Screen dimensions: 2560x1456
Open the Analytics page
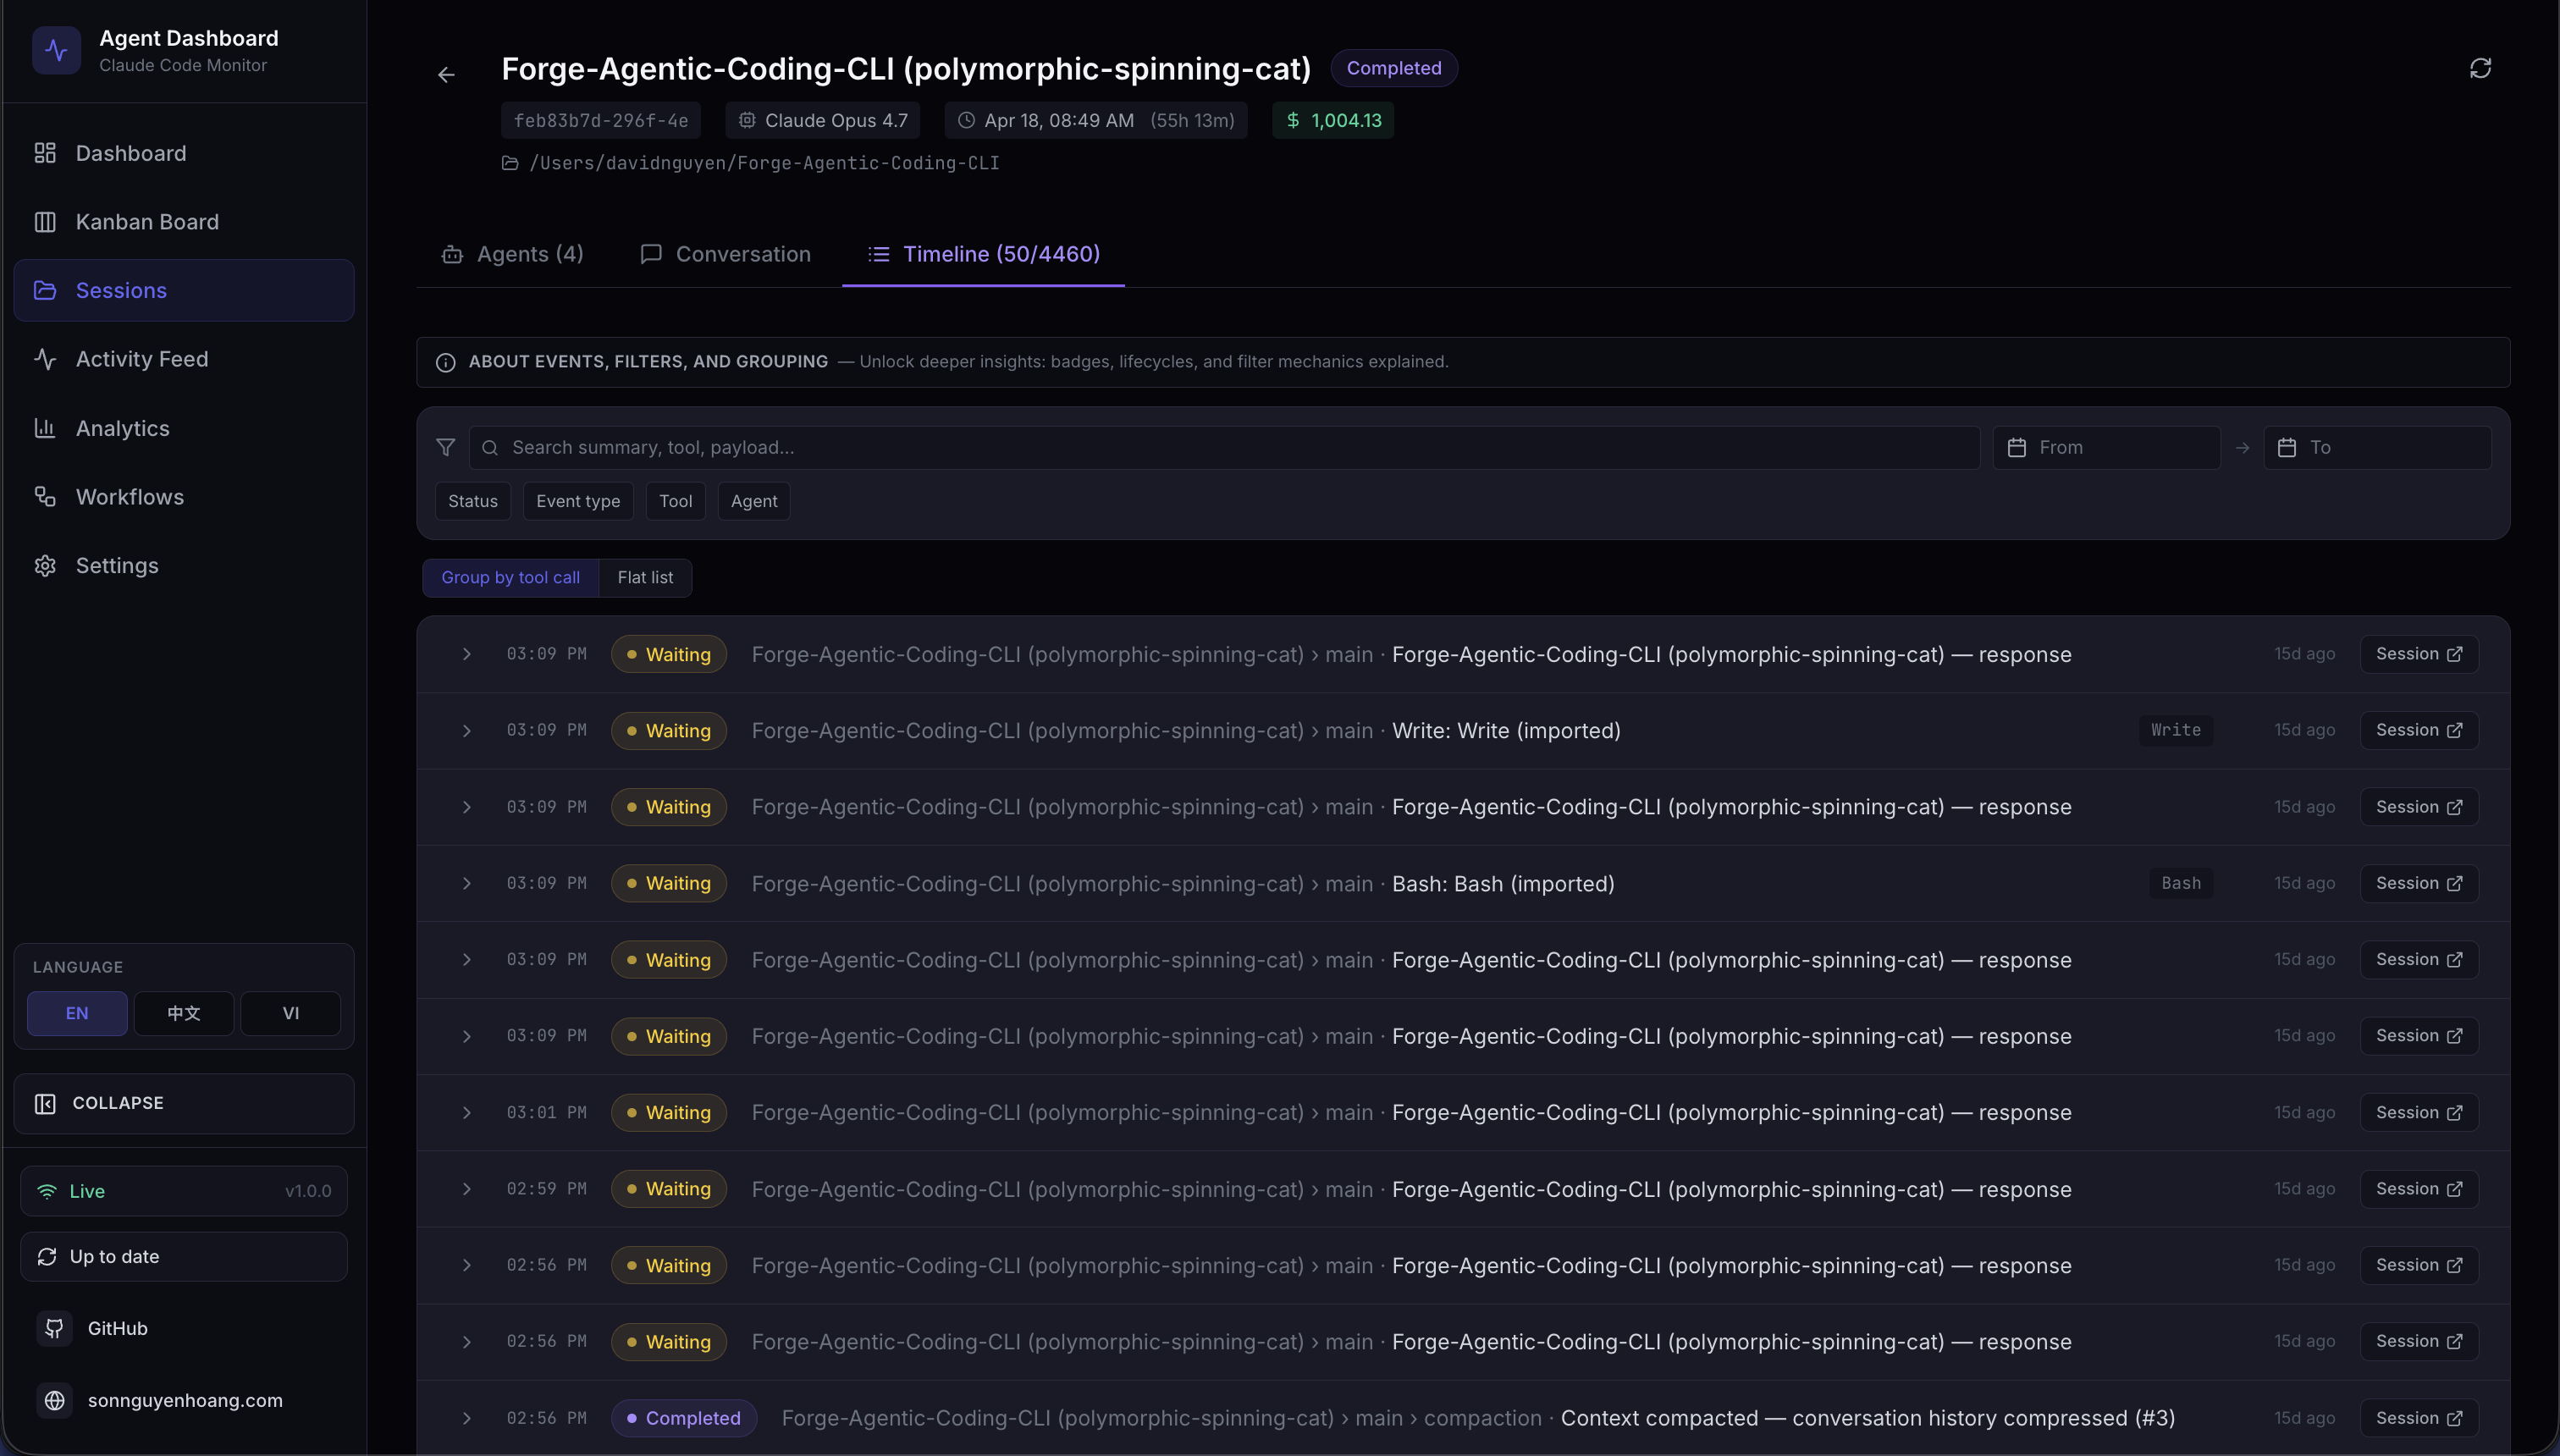(184, 428)
